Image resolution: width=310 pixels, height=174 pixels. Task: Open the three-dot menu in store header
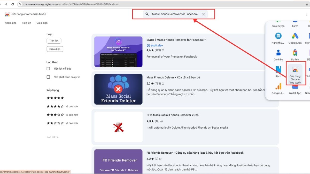pos(307,14)
